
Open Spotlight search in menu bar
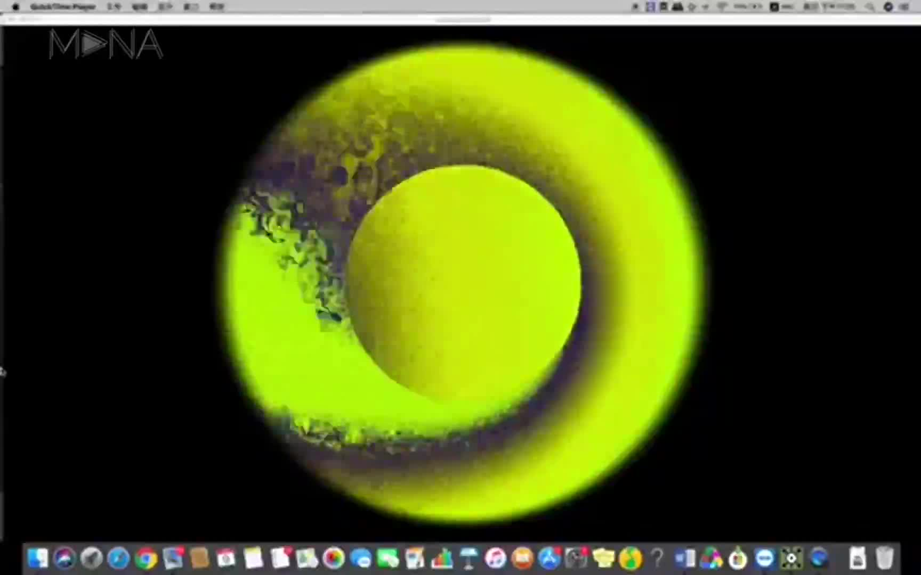pos(870,7)
